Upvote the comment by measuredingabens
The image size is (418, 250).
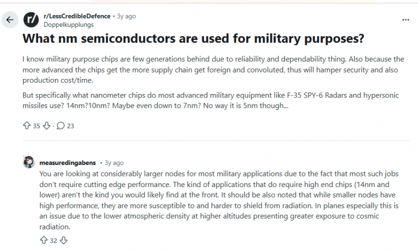pyautogui.click(x=43, y=240)
